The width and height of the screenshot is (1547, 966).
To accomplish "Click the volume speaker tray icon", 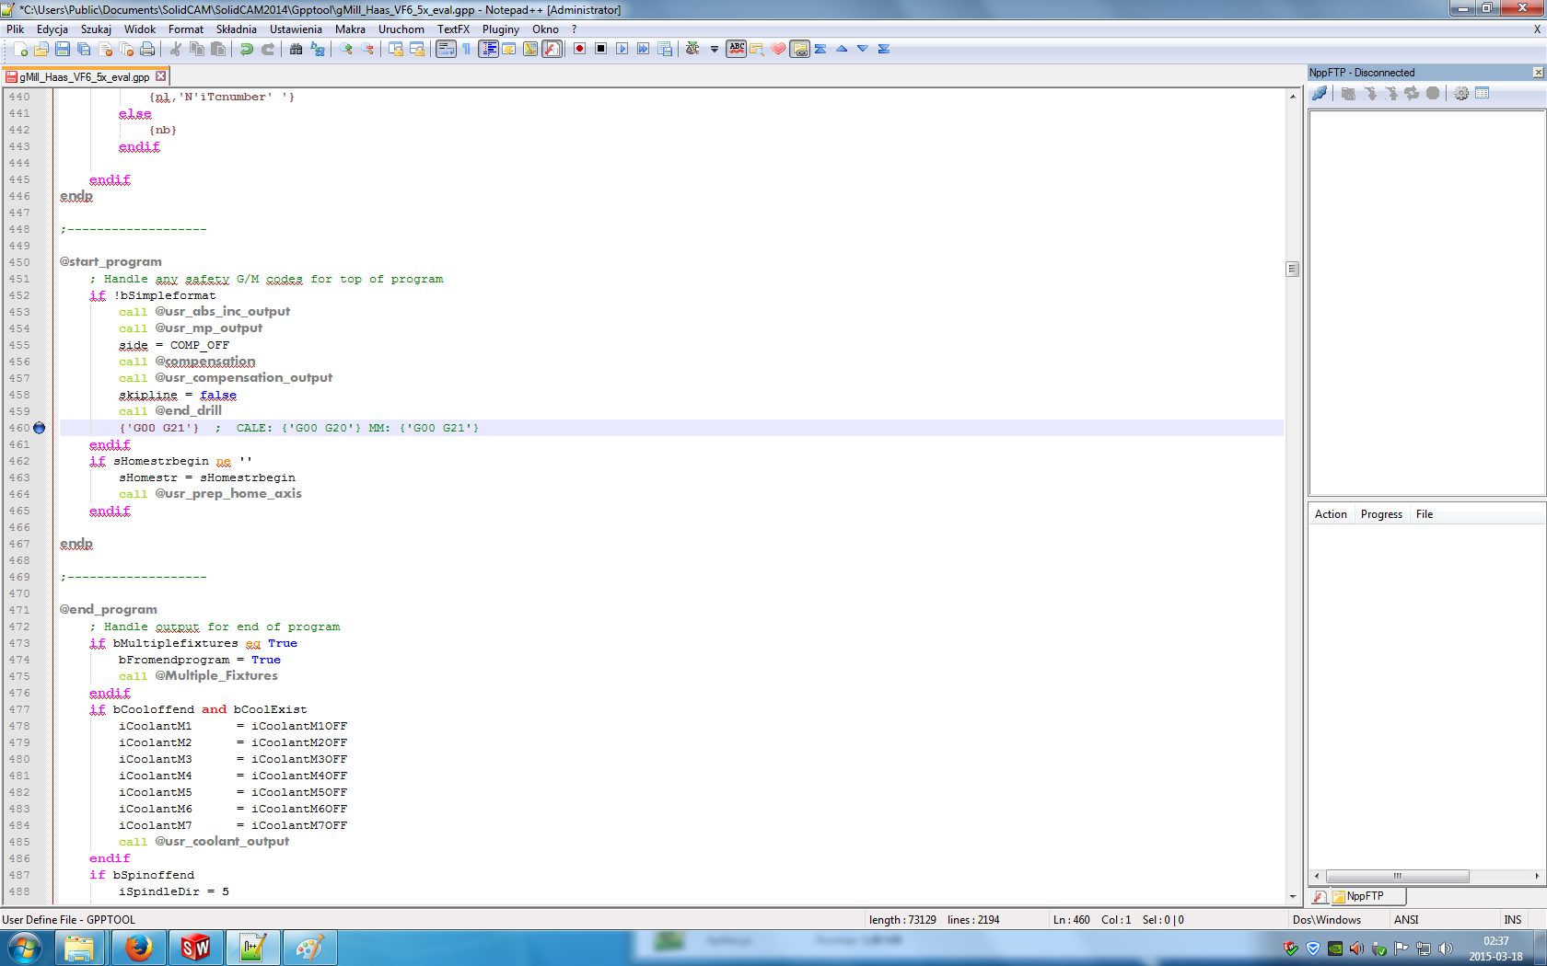I will pyautogui.click(x=1446, y=949).
